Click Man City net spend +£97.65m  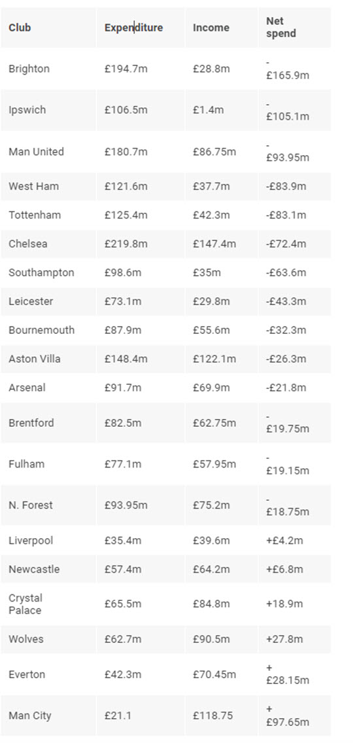(287, 716)
